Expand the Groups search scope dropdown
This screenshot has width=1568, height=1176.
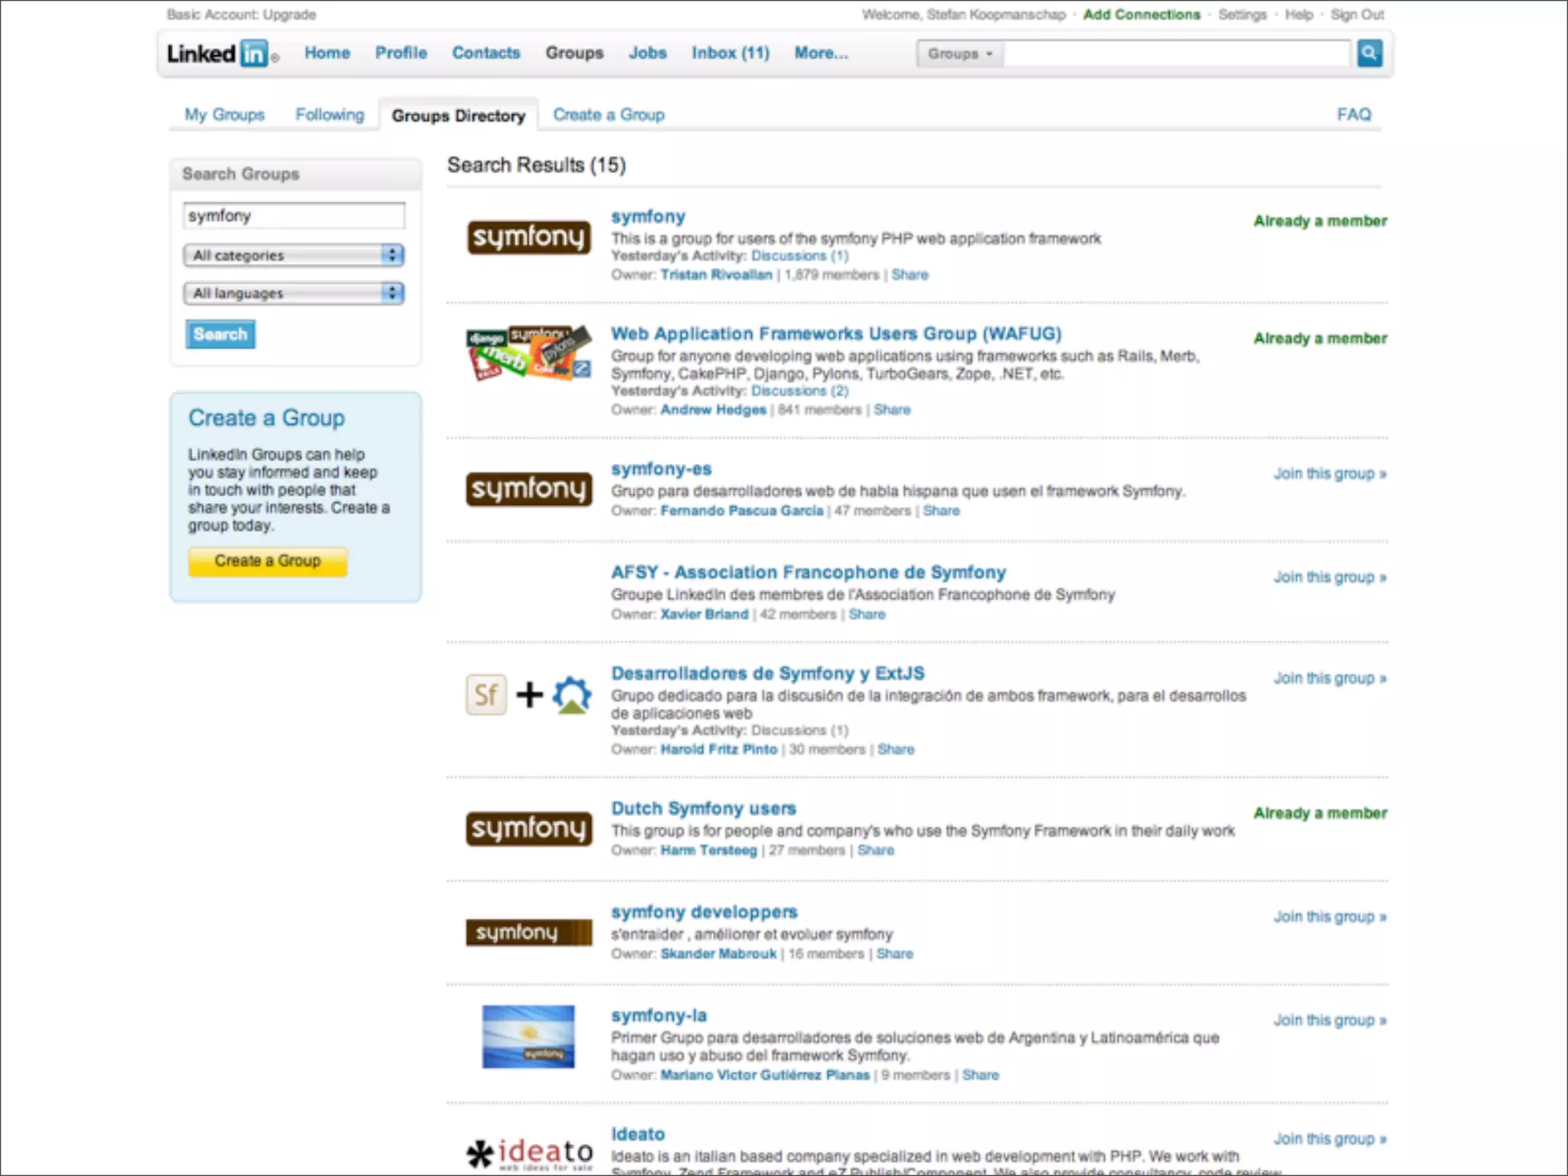click(x=959, y=54)
